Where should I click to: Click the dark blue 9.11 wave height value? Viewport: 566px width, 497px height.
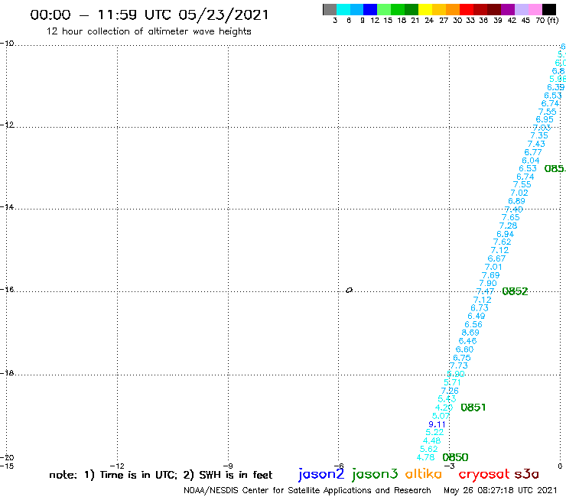(438, 424)
